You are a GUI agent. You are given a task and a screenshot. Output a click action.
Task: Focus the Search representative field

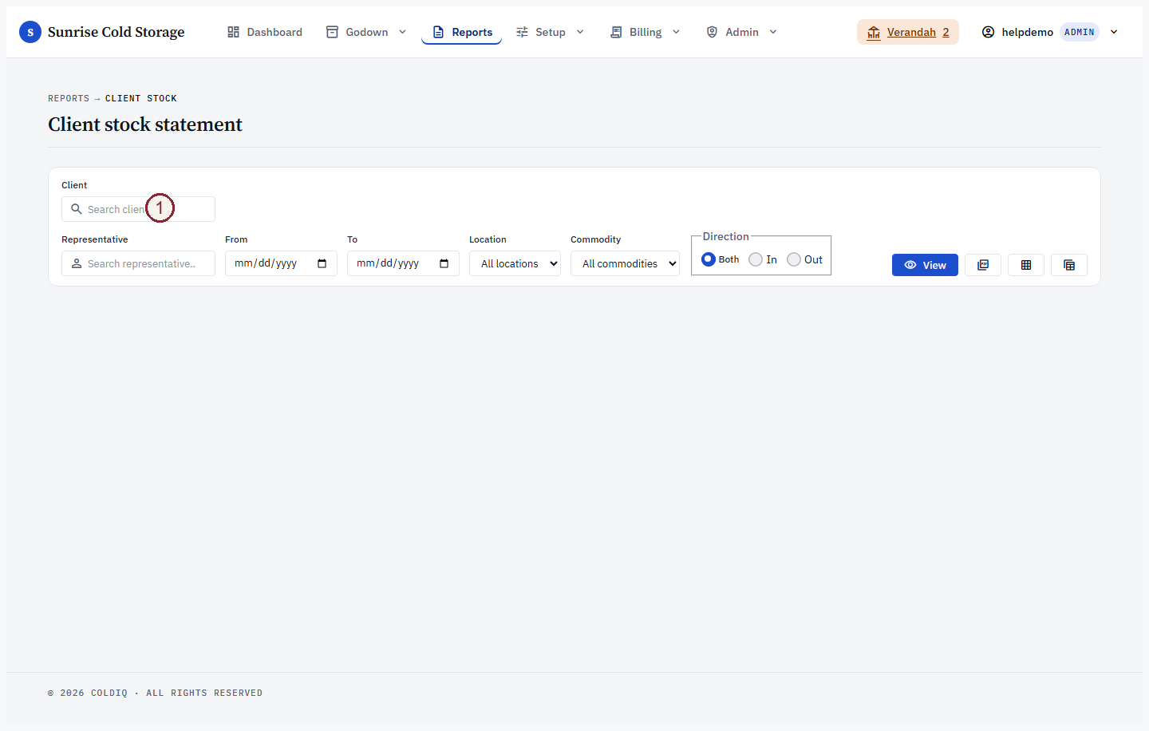click(138, 263)
